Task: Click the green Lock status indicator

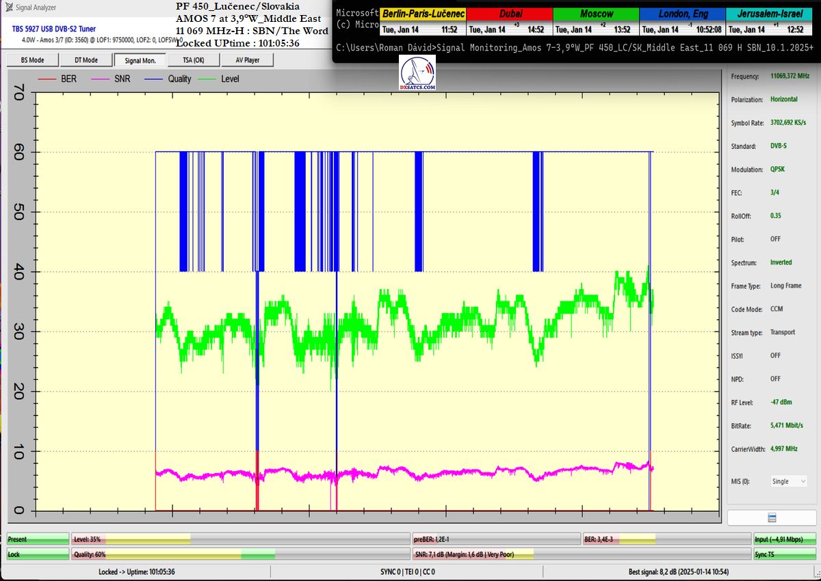Action: [38, 554]
